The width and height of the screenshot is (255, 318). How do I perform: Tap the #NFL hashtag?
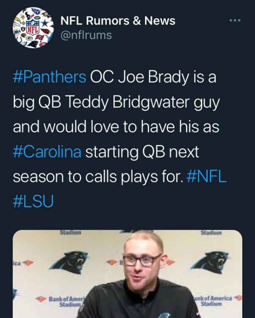[x=206, y=176]
